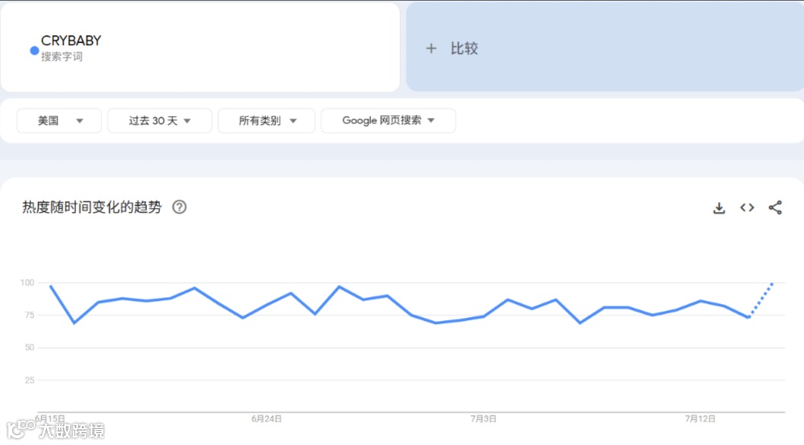Edit the CRYBABY search term
The height and width of the screenshot is (445, 804).
[72, 40]
